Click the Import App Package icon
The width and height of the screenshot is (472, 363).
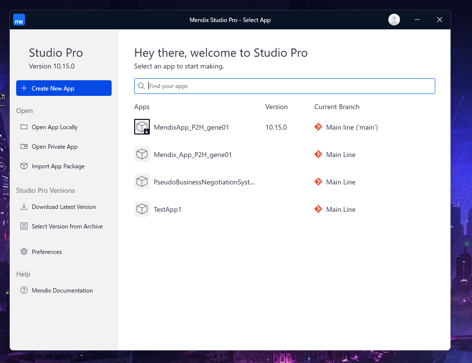pyautogui.click(x=24, y=166)
